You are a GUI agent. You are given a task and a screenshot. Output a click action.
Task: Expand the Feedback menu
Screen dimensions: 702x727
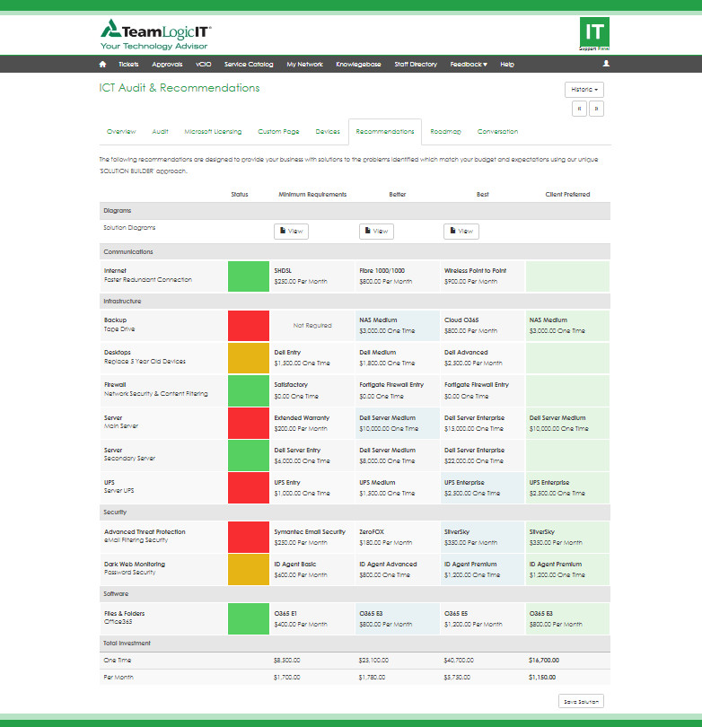pos(469,65)
